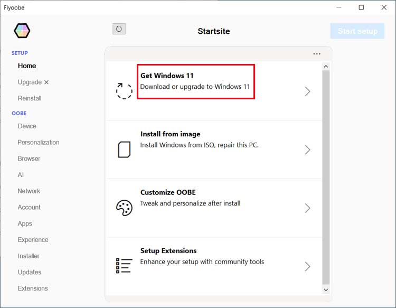
Task: Expand Setup Extensions via its chevron
Action: tap(307, 266)
